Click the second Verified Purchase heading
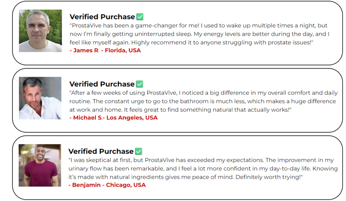This screenshot has height=201, width=346. coord(102,84)
